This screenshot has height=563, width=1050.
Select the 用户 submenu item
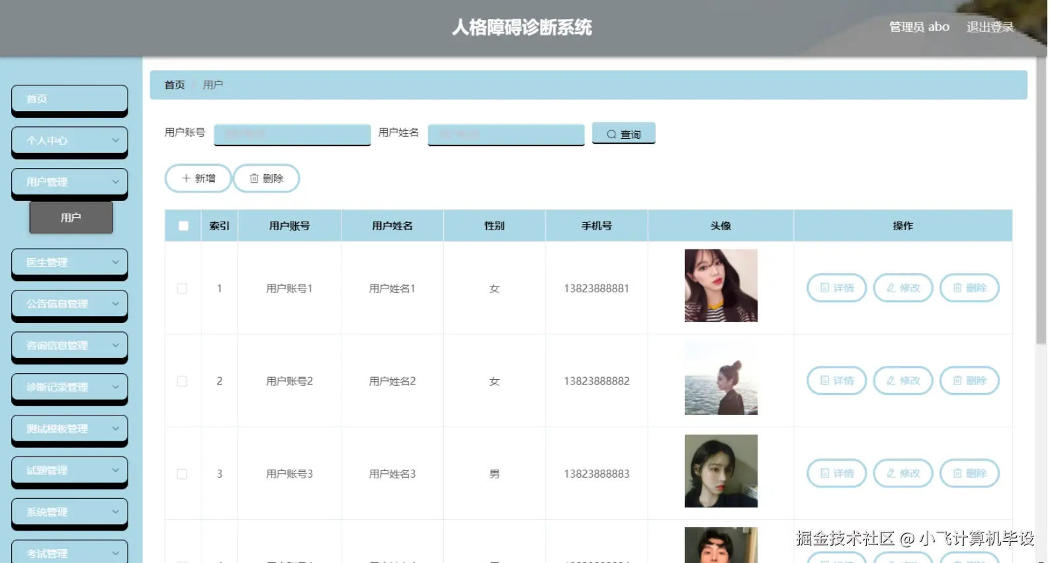point(71,218)
